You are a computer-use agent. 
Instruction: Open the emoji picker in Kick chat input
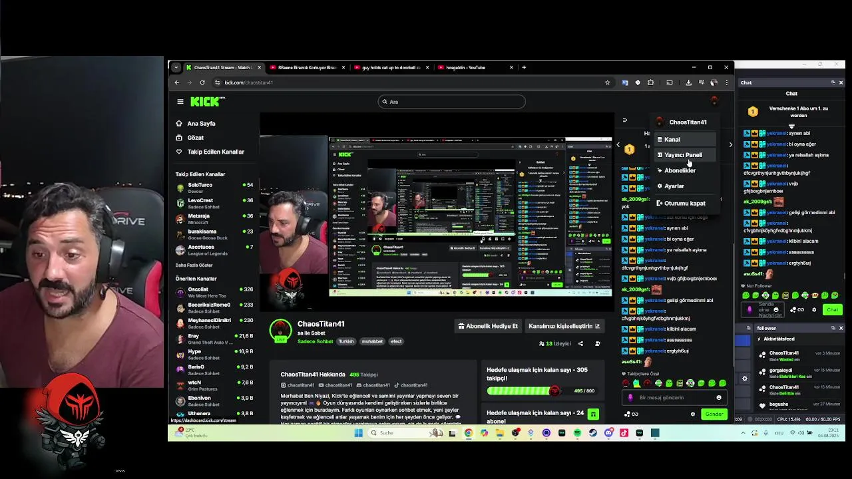click(719, 398)
